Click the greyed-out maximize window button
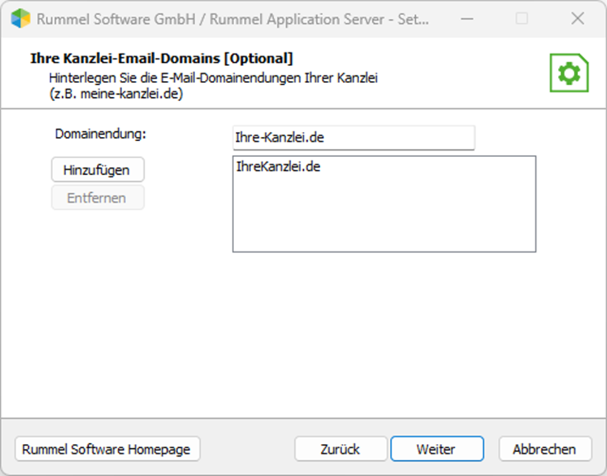This screenshot has width=607, height=476. pyautogui.click(x=522, y=19)
